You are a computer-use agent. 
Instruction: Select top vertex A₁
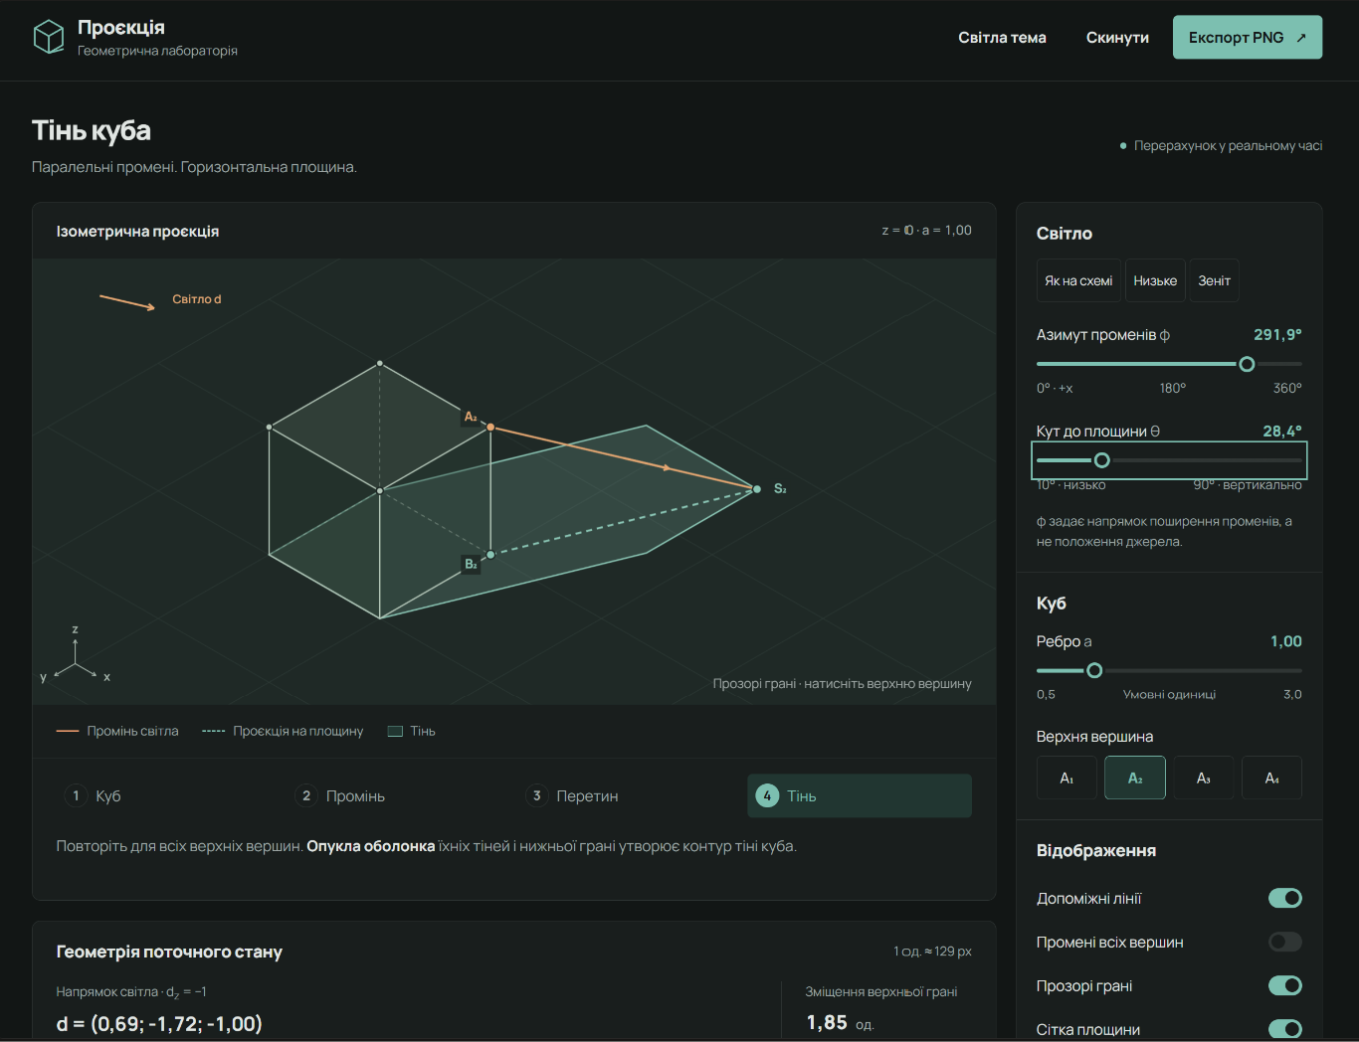1067,778
